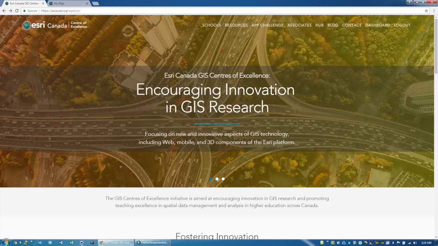Screen dimensions: 438x246
Task: Open Chrome's three-dot menu
Action: [434, 11]
